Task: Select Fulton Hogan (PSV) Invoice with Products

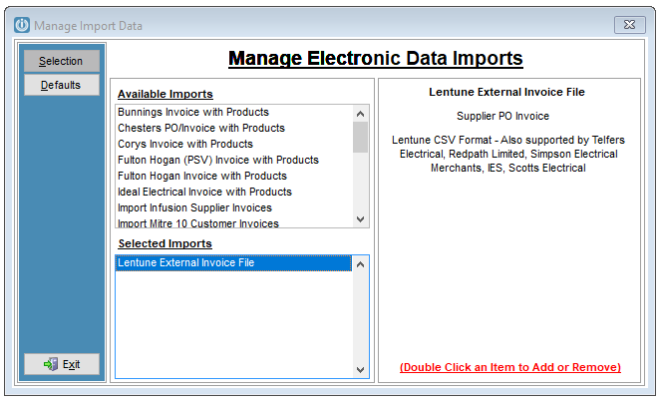Action: point(234,160)
